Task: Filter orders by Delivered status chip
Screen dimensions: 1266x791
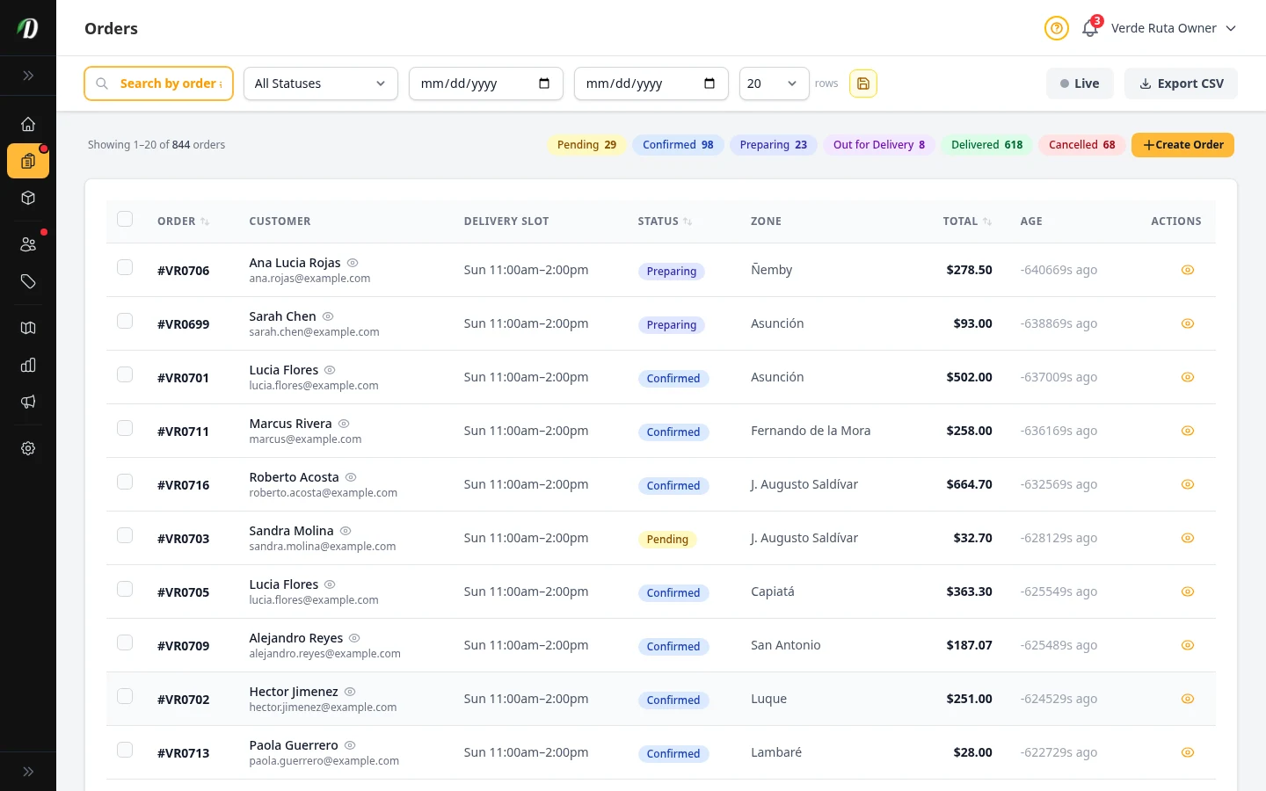Action: (986, 144)
